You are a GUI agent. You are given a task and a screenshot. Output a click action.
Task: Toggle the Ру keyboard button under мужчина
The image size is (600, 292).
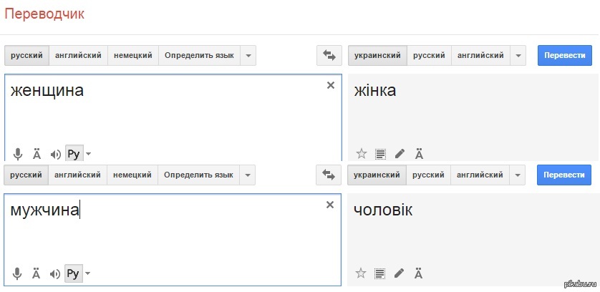(73, 273)
